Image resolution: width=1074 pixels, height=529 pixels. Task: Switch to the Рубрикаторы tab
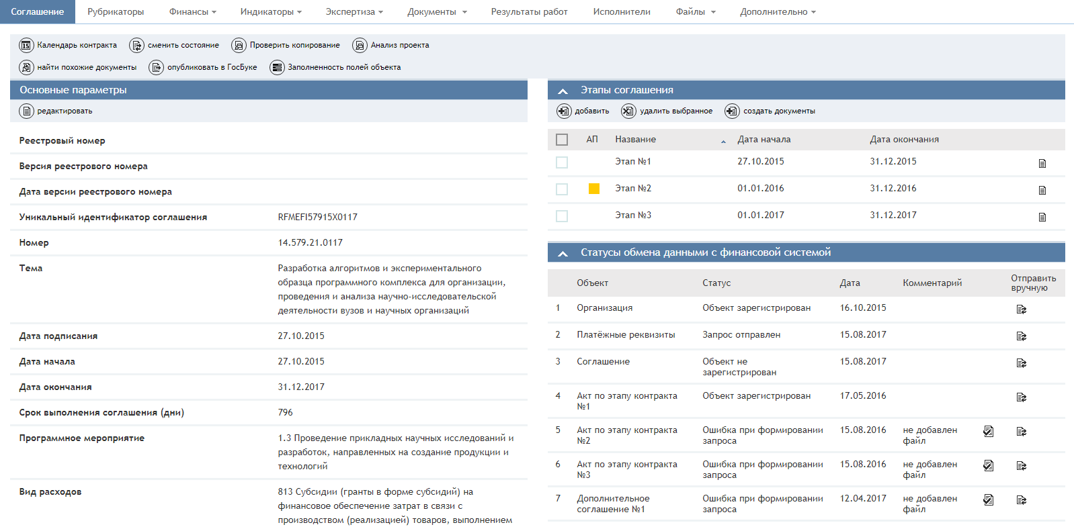click(116, 12)
